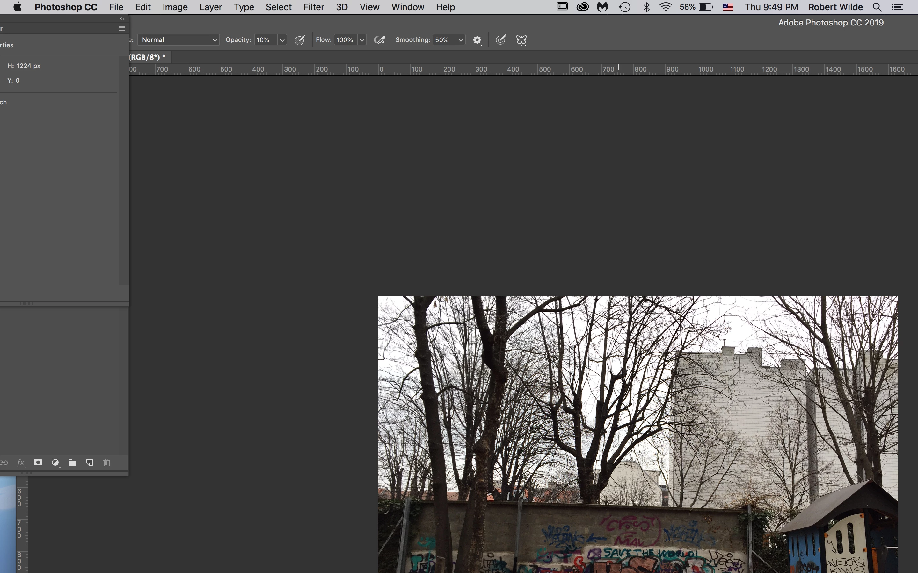Click the Smoothing 50% value field
The width and height of the screenshot is (918, 573).
[x=443, y=40]
